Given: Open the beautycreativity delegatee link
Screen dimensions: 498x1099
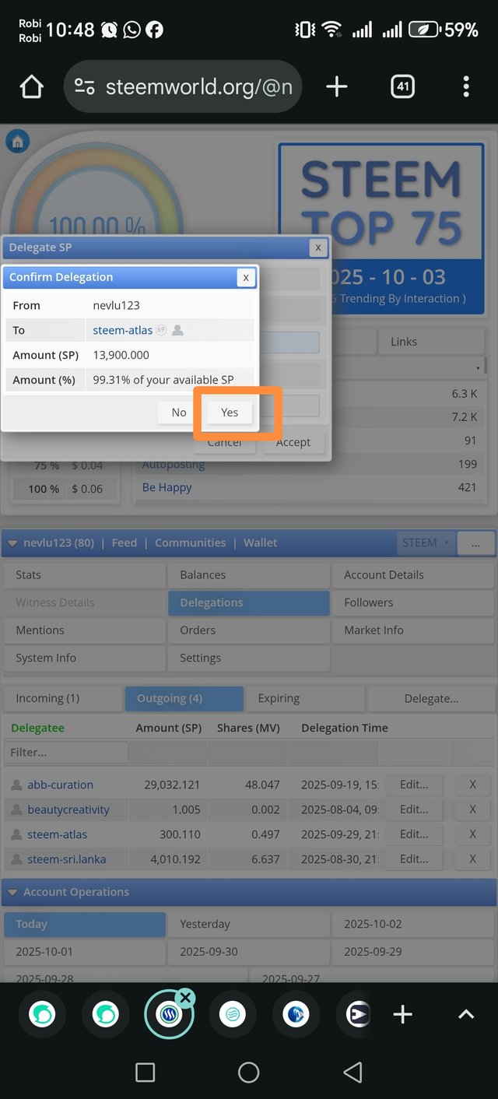Looking at the screenshot, I should [68, 809].
